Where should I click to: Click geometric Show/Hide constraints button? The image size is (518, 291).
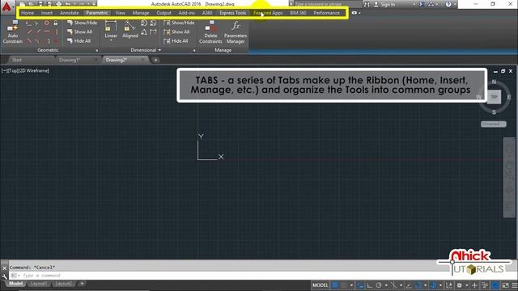[82, 23]
